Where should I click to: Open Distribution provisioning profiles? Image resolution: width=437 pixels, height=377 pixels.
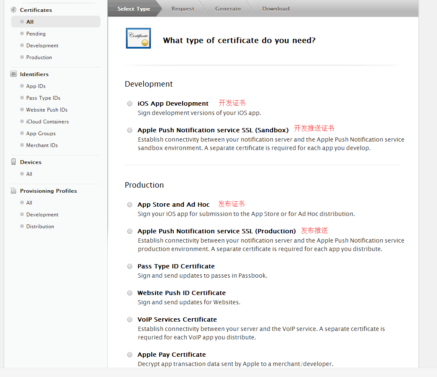tap(40, 226)
